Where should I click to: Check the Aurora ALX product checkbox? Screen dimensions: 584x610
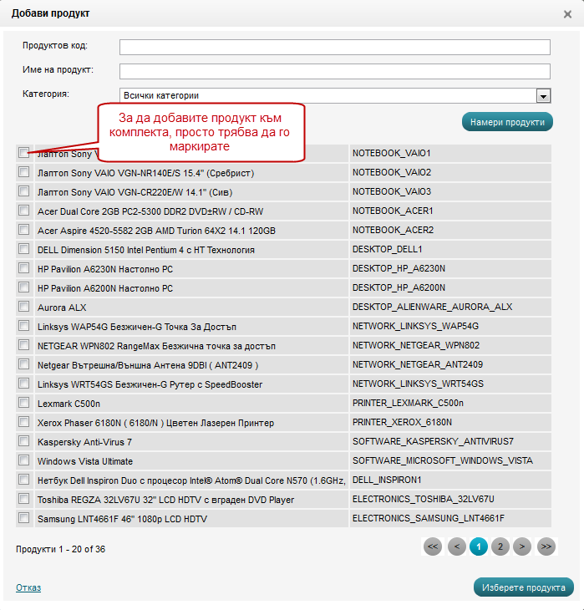click(23, 307)
